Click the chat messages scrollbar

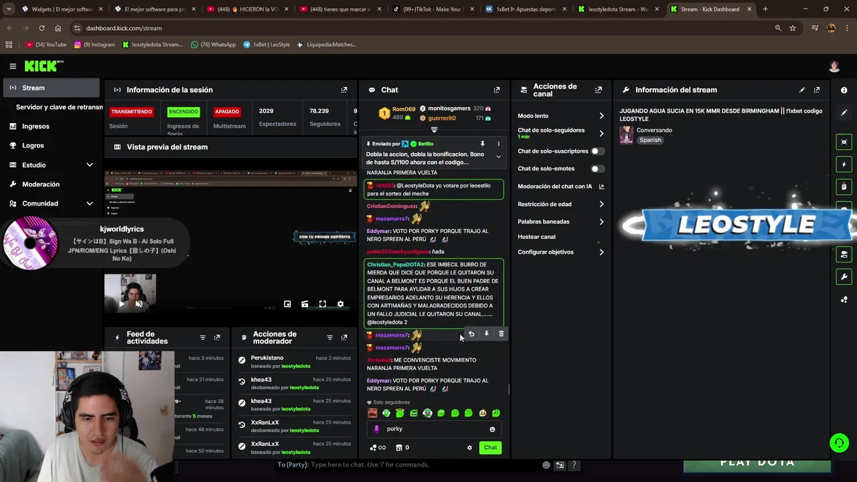(509, 390)
